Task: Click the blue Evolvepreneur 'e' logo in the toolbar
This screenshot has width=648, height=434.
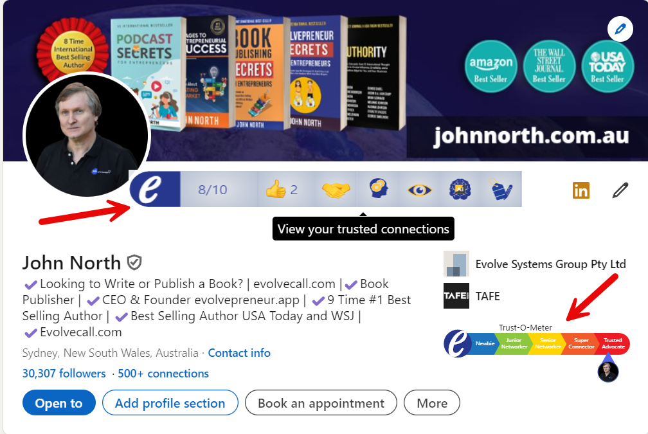Action: point(155,189)
